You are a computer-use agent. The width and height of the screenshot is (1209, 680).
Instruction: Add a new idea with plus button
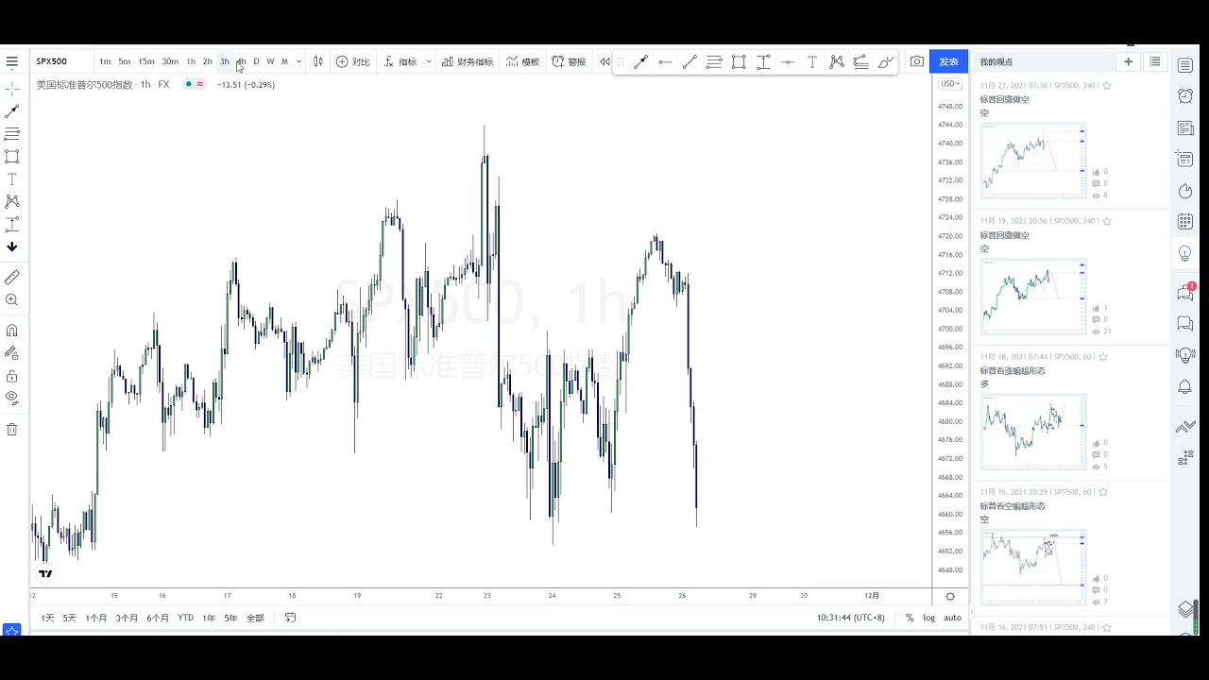tap(1128, 61)
